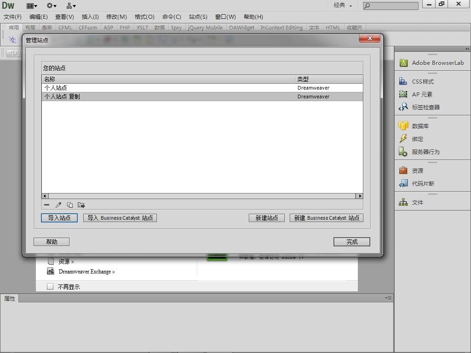Click 名称 column header
The height and width of the screenshot is (353, 471).
point(168,79)
